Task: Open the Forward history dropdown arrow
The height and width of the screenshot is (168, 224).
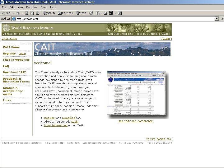Action: pyautogui.click(x=22, y=13)
